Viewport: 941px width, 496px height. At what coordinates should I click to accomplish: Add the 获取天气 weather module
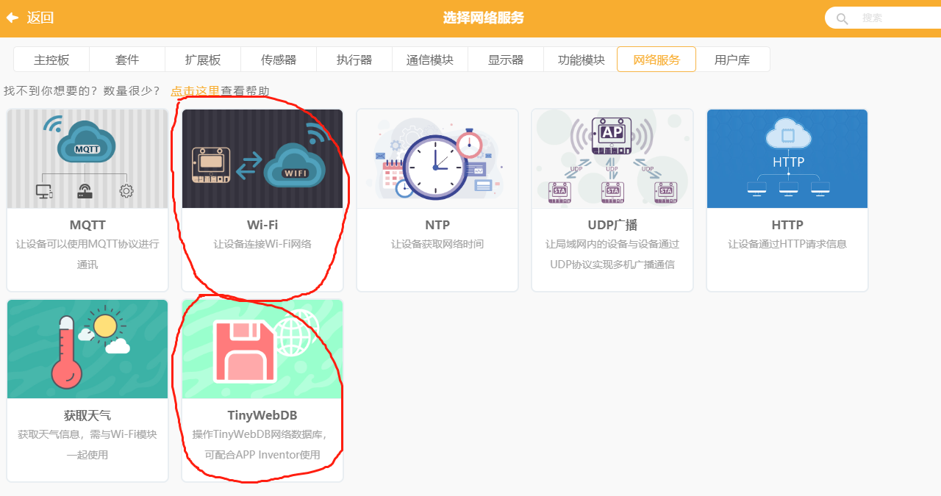(x=87, y=389)
